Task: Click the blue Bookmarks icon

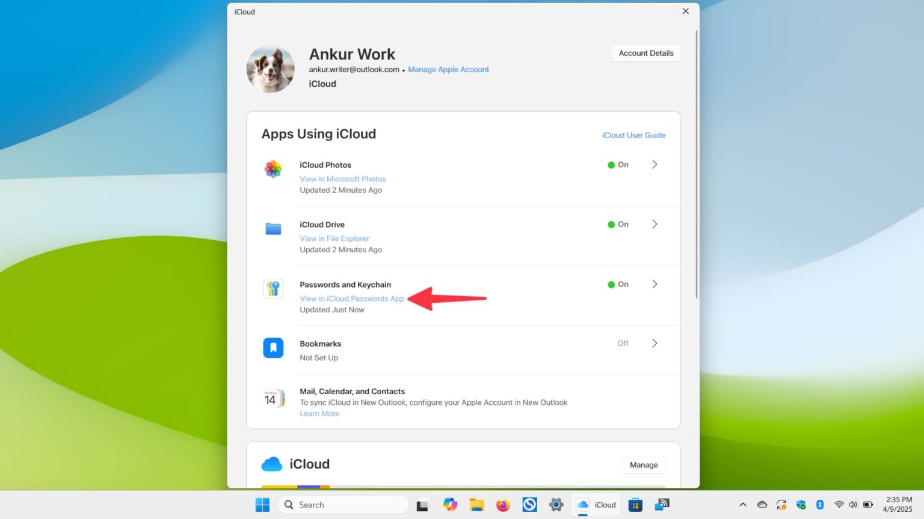Action: click(273, 348)
